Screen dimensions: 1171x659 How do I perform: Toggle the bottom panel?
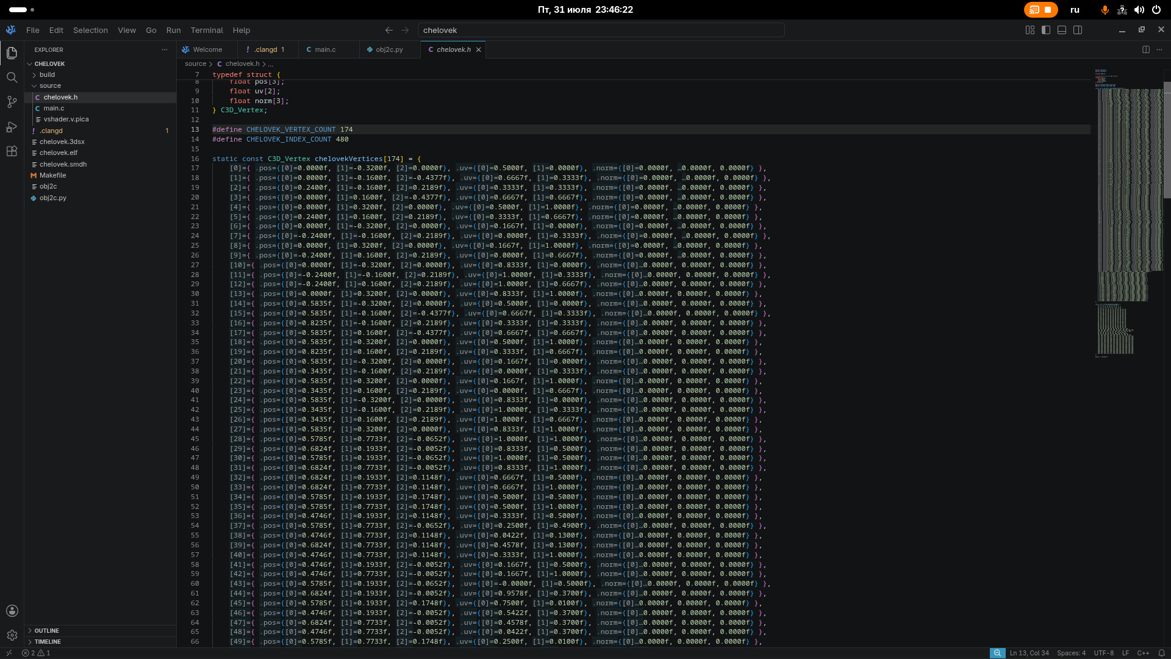click(1062, 30)
